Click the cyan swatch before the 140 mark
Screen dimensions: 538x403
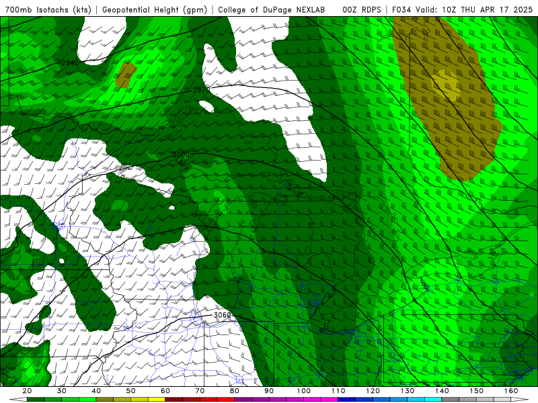click(x=433, y=400)
